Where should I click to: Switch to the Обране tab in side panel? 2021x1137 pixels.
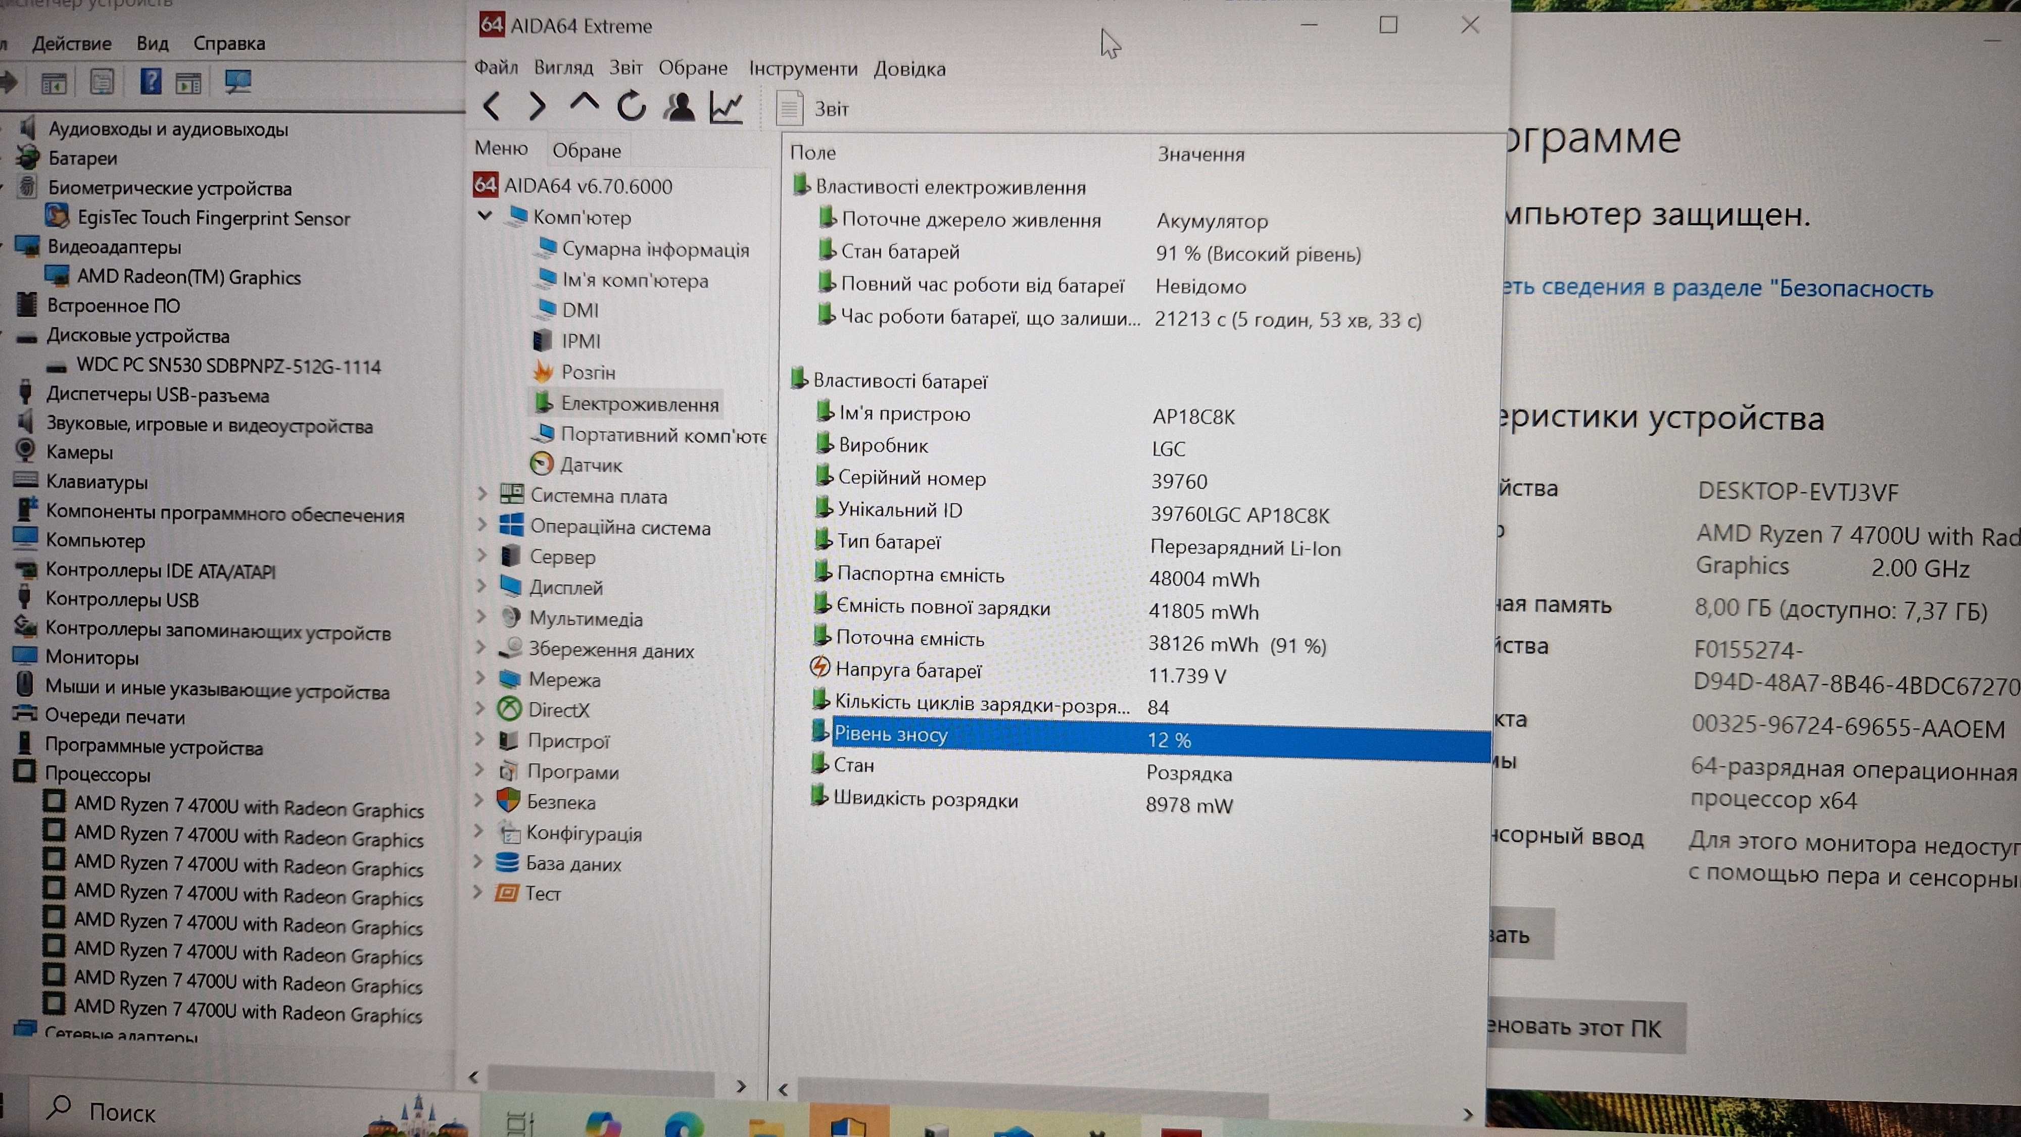[x=587, y=150]
